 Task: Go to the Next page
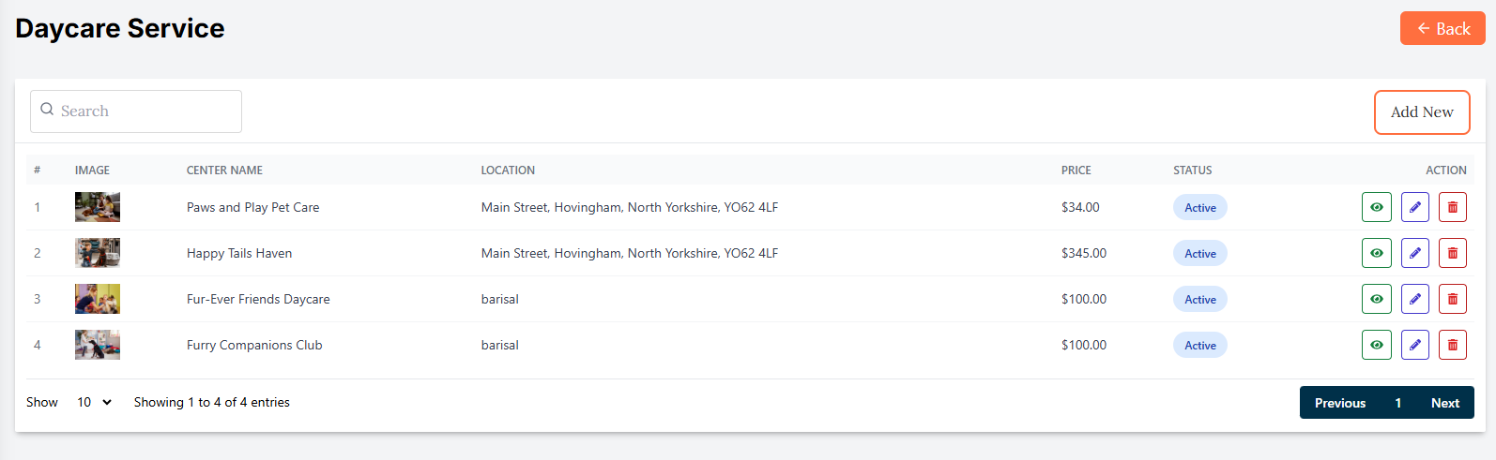pyautogui.click(x=1444, y=403)
